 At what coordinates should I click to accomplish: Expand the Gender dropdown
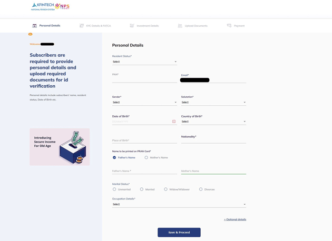144,103
